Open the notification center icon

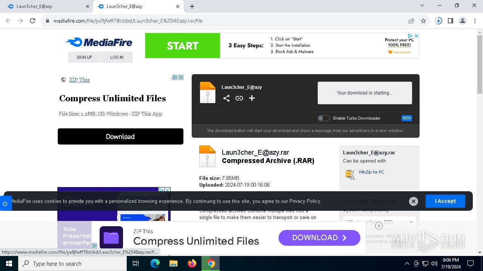(x=471, y=263)
